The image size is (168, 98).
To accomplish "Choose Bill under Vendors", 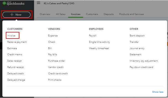I will coord(50,48).
